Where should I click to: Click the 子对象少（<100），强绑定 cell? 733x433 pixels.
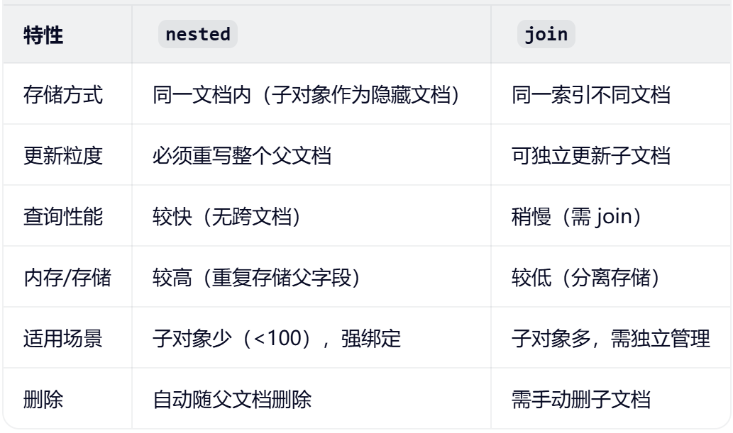tap(277, 339)
